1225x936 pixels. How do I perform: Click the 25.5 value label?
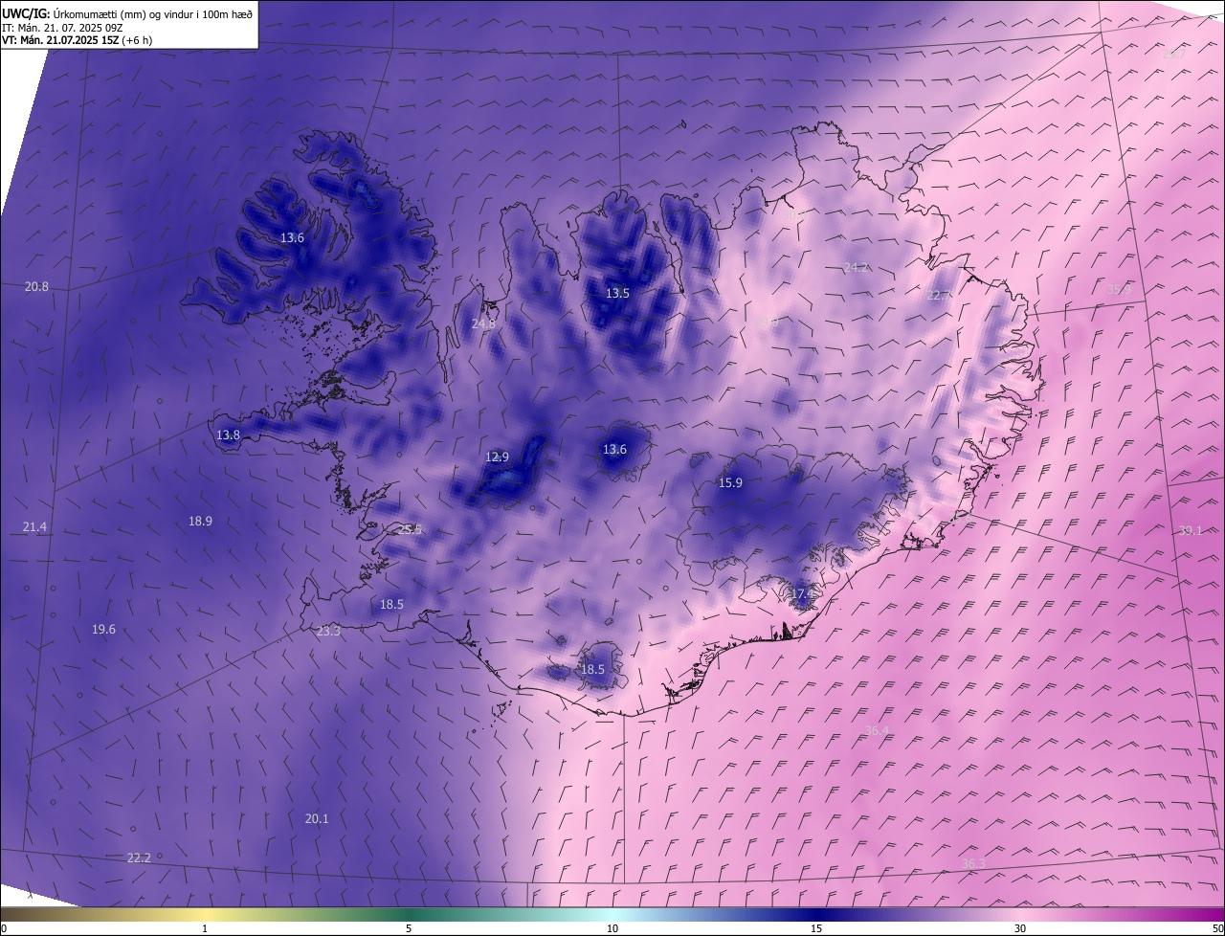410,529
